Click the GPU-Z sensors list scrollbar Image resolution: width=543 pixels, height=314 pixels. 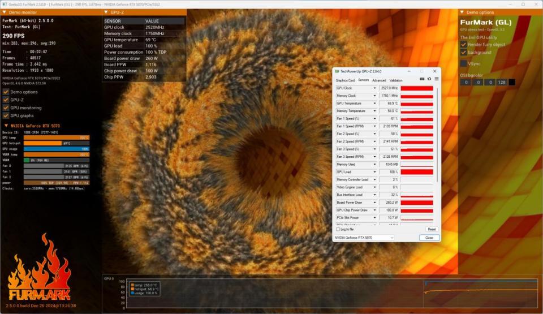pyautogui.click(x=437, y=135)
